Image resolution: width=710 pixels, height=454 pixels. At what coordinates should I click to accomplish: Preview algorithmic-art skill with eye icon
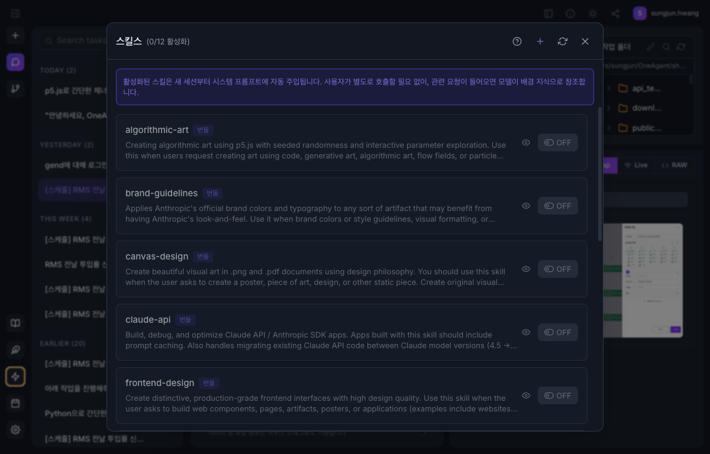[526, 142]
